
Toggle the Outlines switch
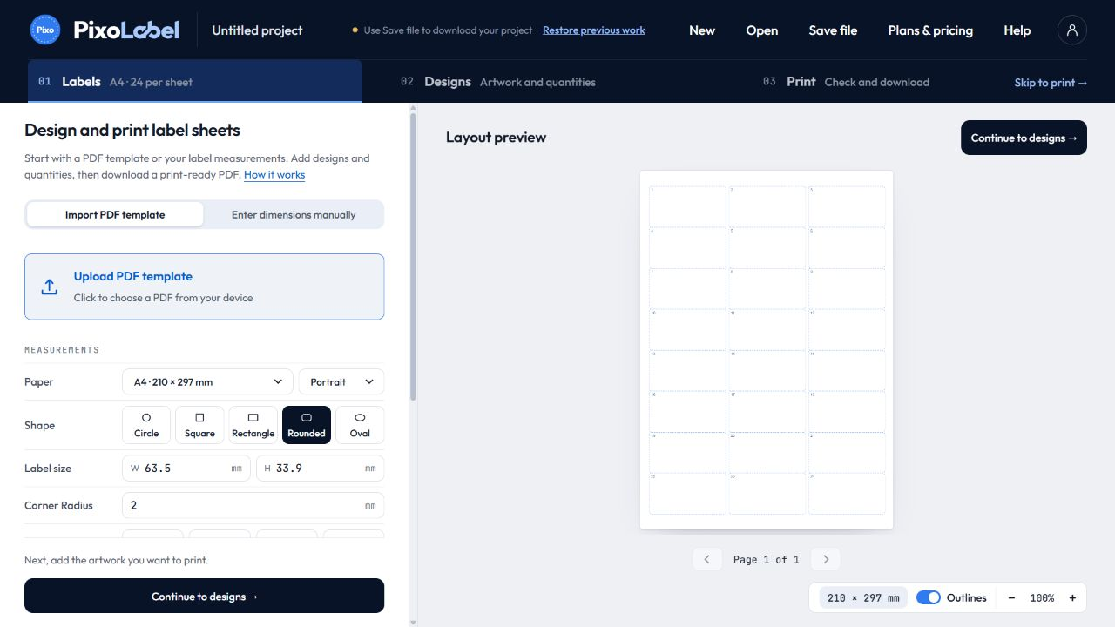click(x=929, y=597)
